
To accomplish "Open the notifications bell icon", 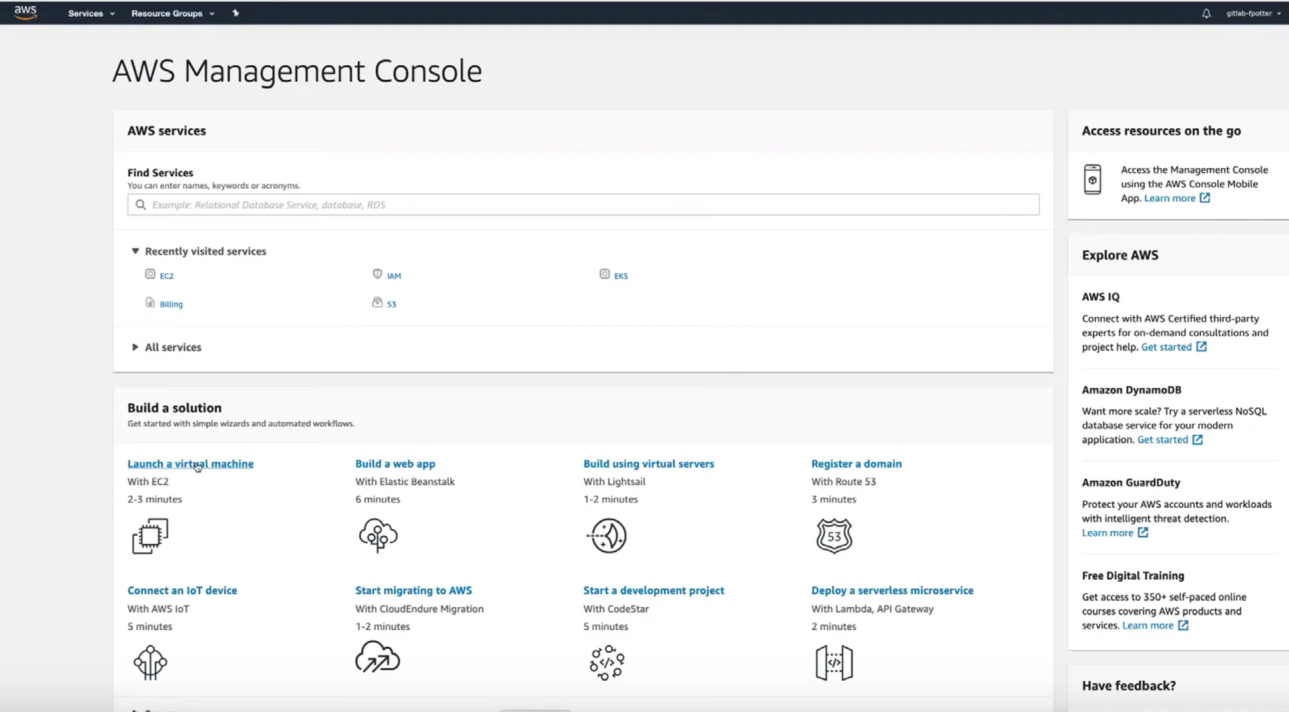I will pos(1206,13).
